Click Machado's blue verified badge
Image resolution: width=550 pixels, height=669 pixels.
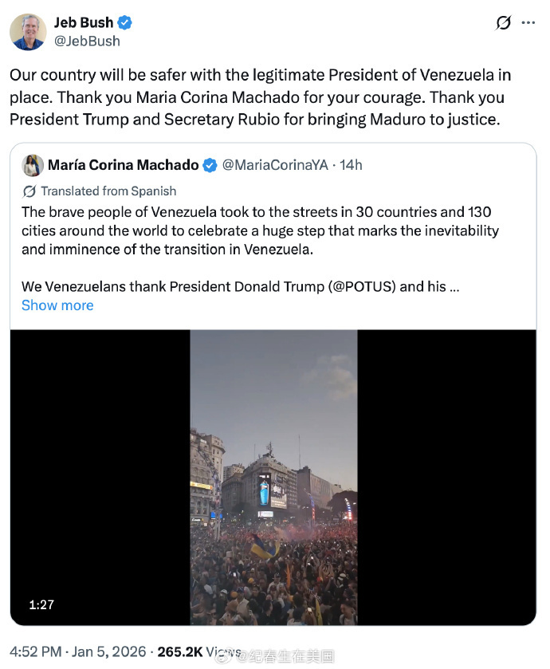tap(210, 165)
